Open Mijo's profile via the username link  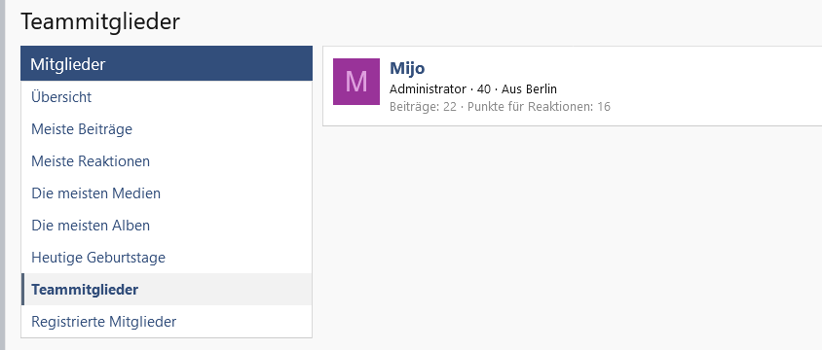(407, 68)
